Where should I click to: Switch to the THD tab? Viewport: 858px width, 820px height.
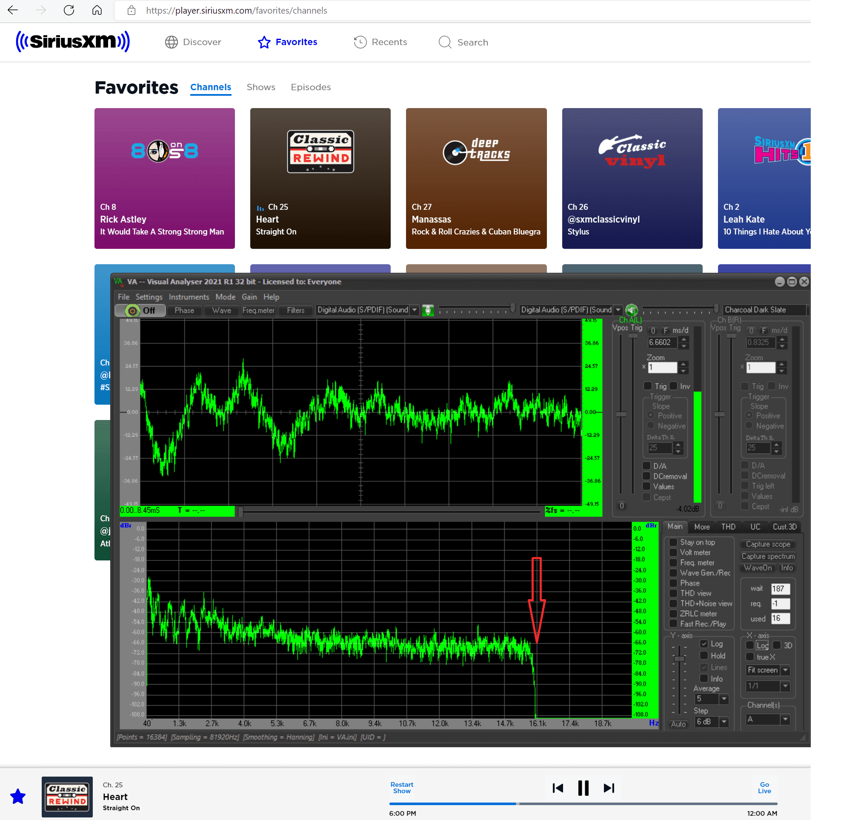728,527
